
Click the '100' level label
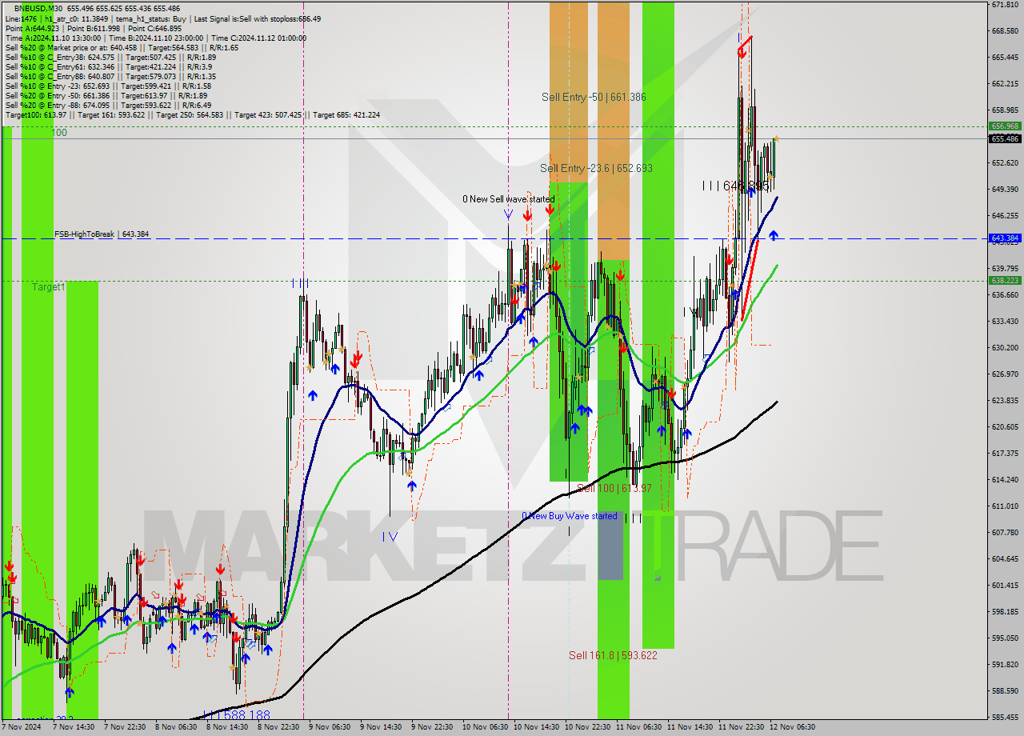pos(59,133)
